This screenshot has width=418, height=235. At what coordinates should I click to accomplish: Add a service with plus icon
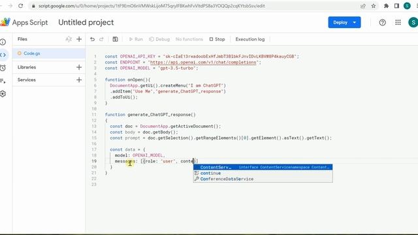pyautogui.click(x=79, y=80)
